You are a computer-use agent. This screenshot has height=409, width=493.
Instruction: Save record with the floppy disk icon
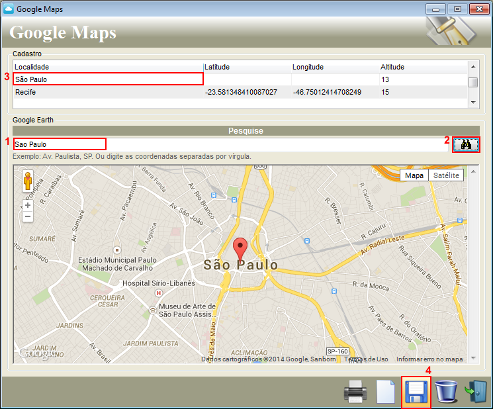pos(416,392)
